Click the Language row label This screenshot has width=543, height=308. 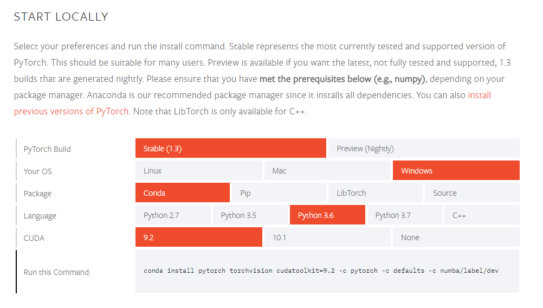40,216
